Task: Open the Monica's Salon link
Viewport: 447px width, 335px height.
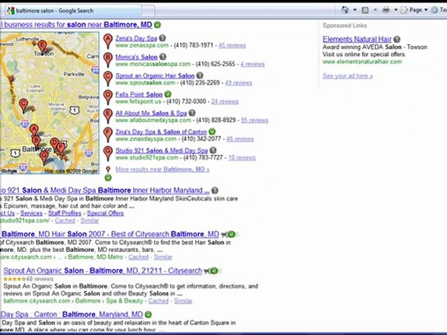Action: (x=136, y=57)
